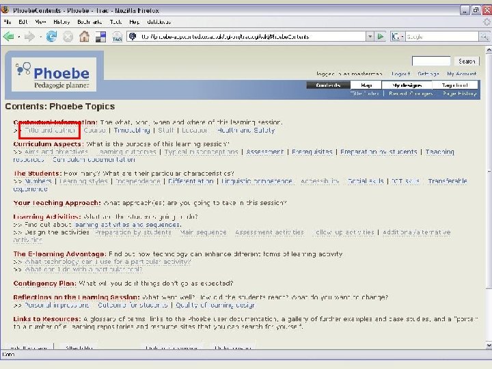Screen dimensions: 492x369
Task: Click the grey Forward arrow
Action: pos(30,37)
